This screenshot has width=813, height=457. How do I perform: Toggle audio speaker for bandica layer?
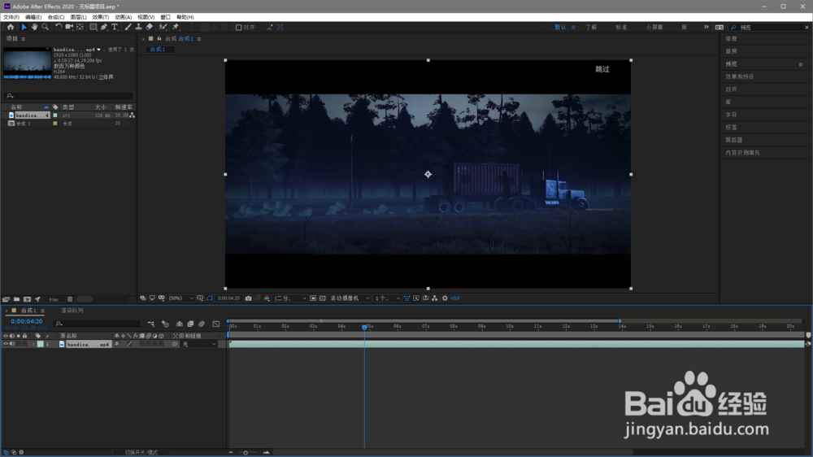[12, 344]
